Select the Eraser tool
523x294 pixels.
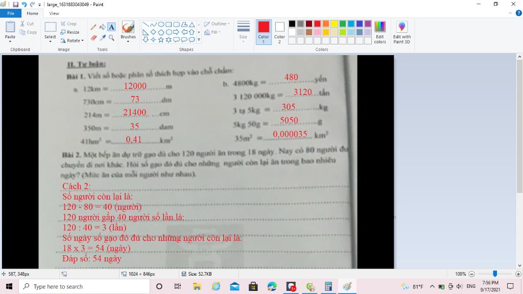point(93,38)
